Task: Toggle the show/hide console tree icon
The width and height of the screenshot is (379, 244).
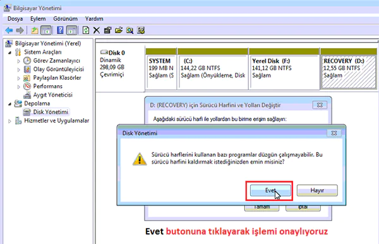Action: point(46,30)
